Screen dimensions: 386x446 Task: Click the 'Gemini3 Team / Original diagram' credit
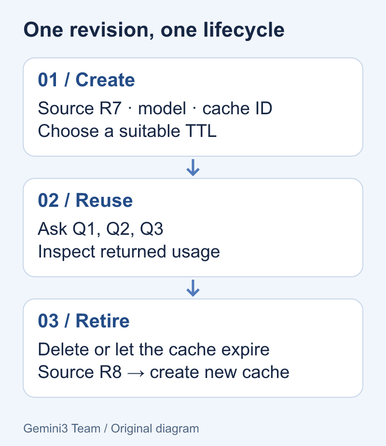(x=111, y=429)
